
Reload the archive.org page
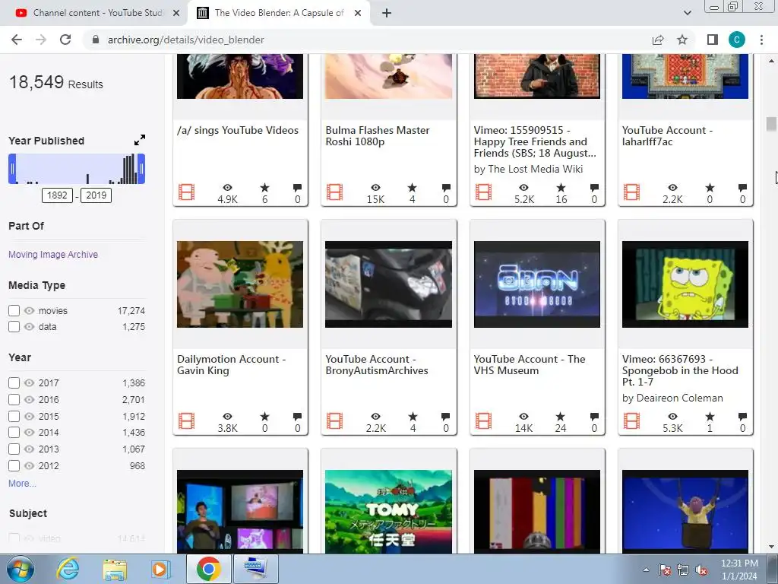(x=65, y=40)
